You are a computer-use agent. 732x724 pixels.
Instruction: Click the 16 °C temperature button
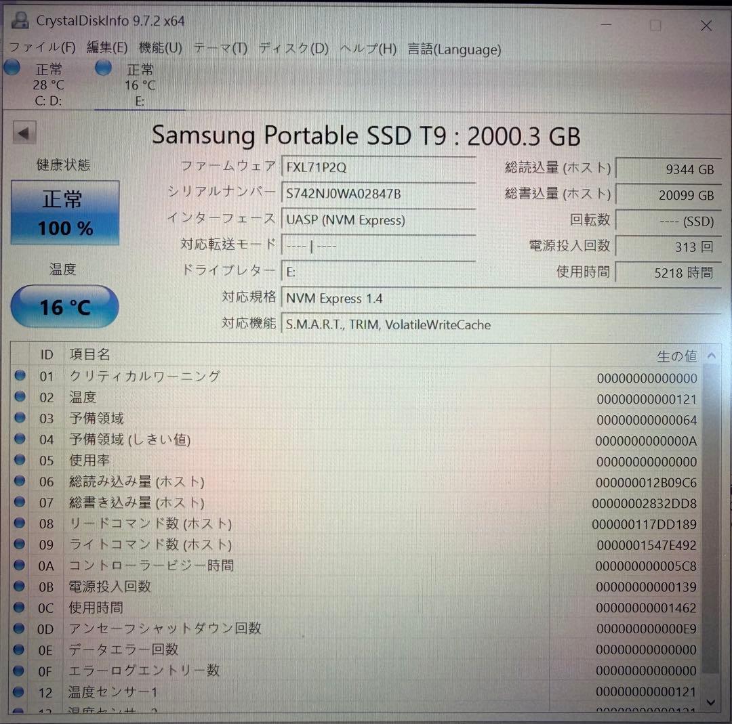point(65,307)
